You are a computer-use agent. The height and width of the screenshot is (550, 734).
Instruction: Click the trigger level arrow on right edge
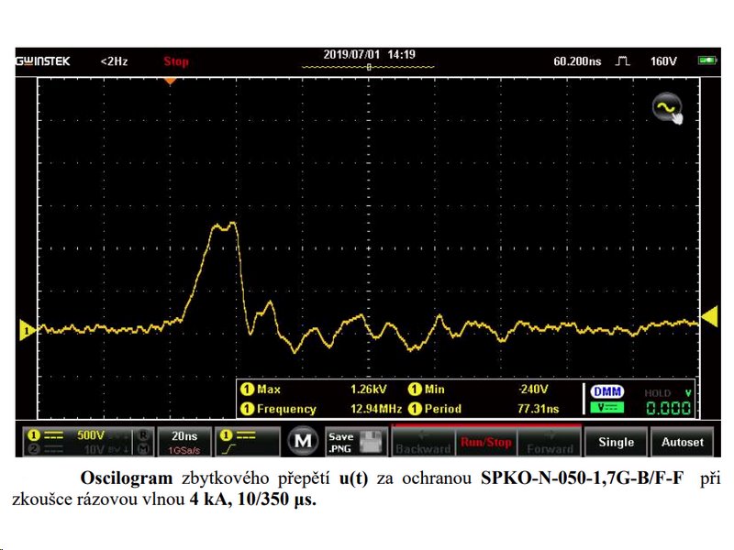point(708,317)
